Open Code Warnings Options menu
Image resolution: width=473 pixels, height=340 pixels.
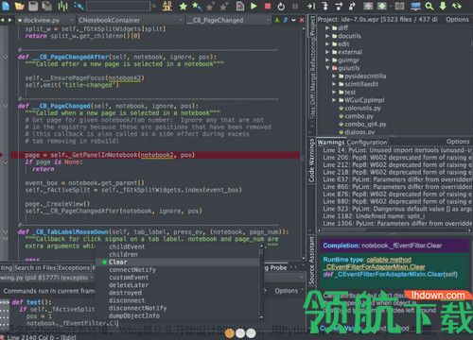pyautogui.click(x=458, y=142)
